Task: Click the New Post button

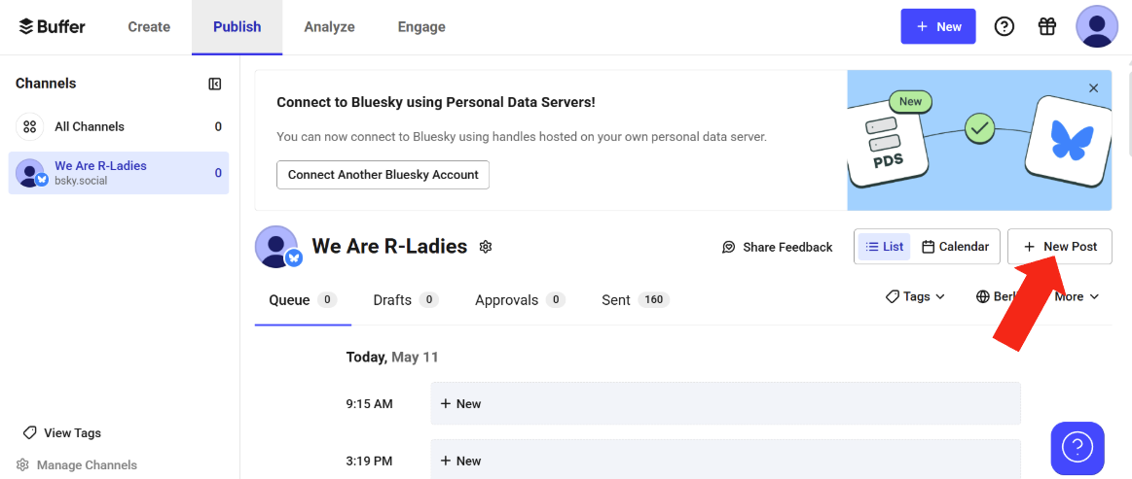Action: (1060, 247)
